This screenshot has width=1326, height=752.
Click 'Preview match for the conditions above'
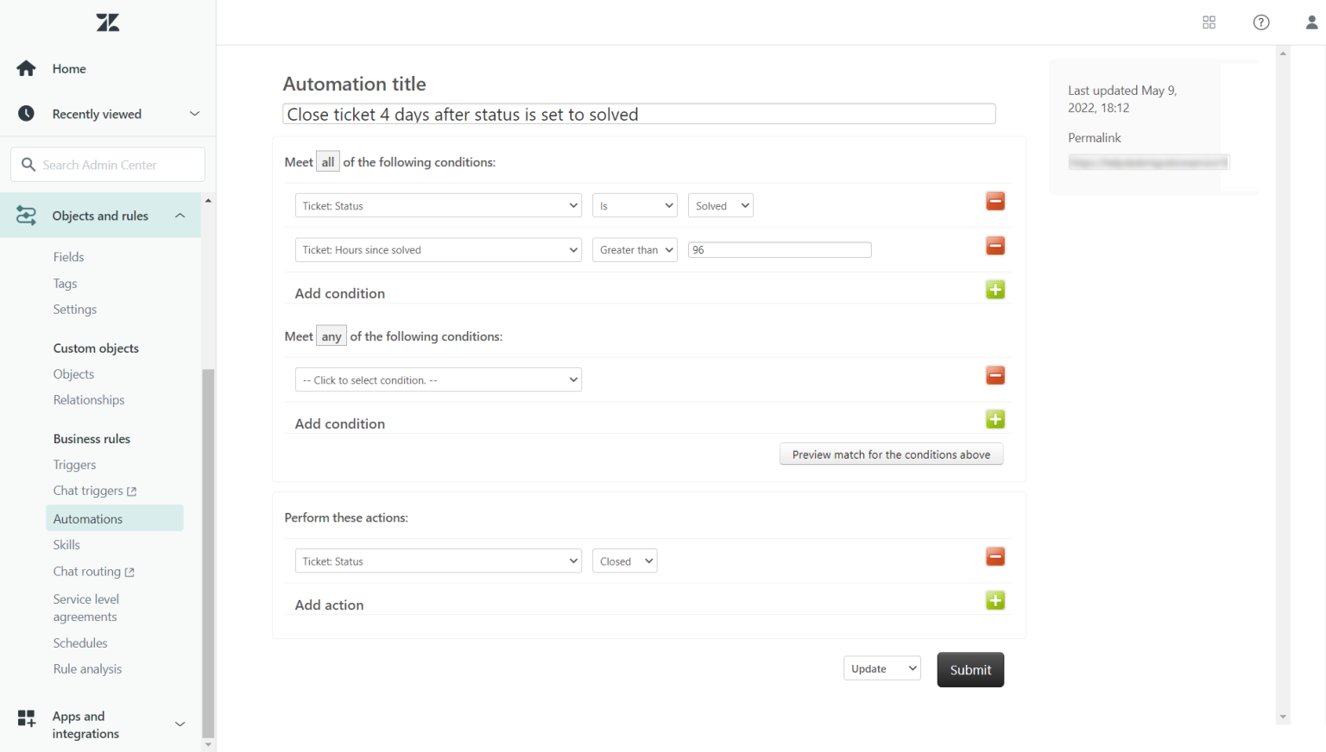pos(891,454)
